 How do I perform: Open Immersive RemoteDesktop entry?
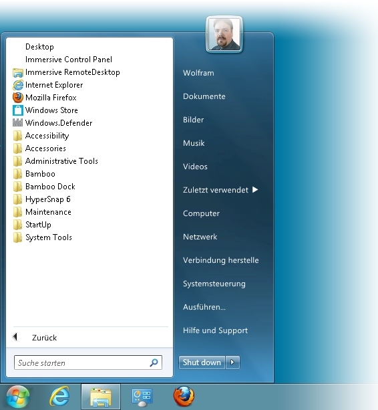click(x=66, y=72)
